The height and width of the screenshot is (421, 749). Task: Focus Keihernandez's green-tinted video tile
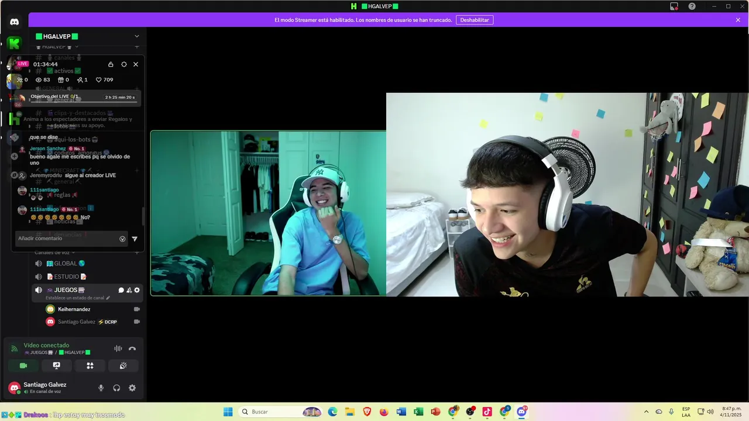click(269, 213)
